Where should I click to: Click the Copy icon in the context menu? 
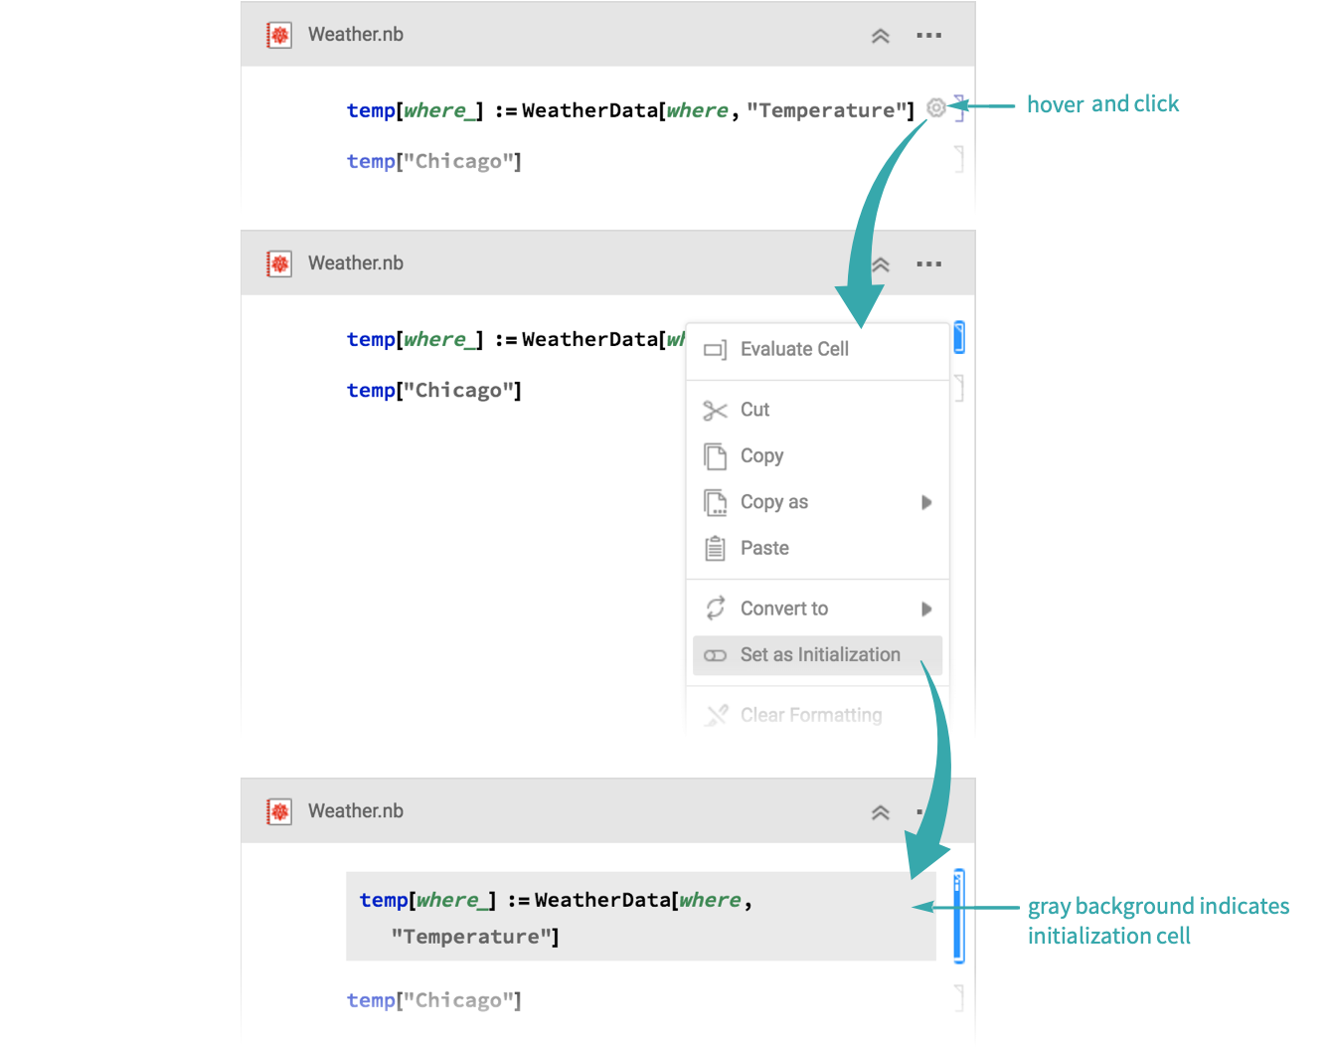[715, 456]
